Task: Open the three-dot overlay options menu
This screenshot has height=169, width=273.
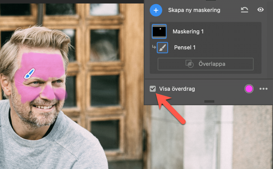Action: (x=263, y=89)
